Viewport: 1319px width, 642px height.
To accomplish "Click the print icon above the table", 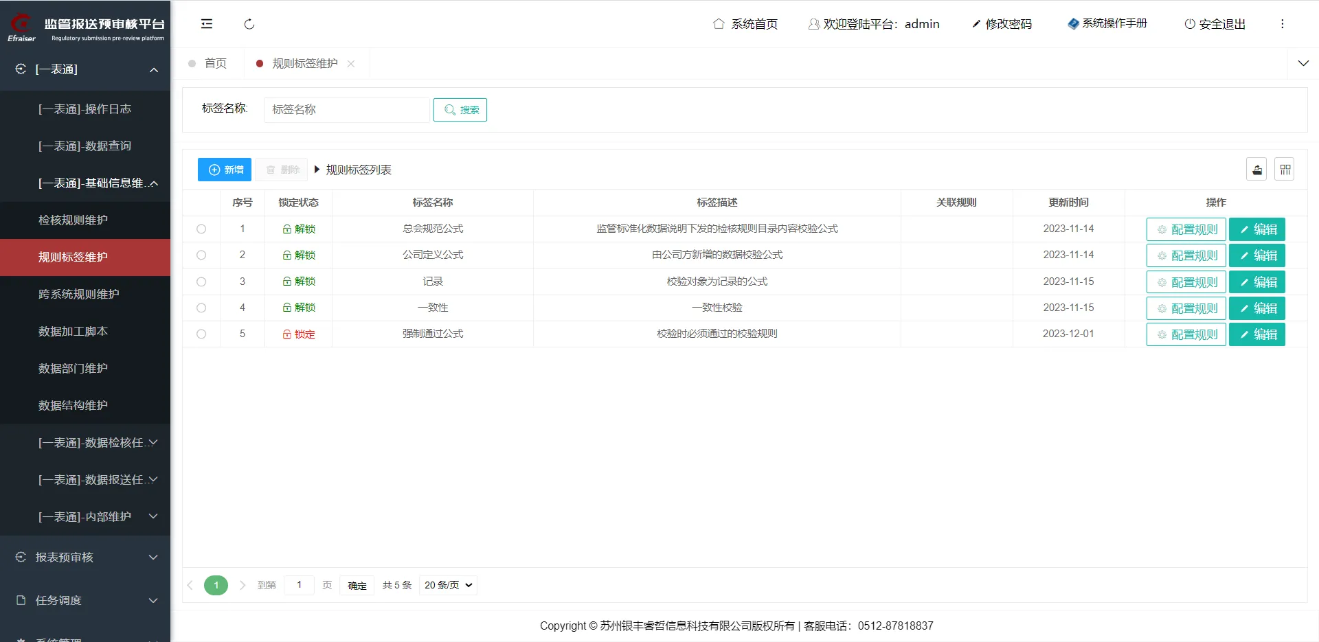I will [x=1256, y=170].
